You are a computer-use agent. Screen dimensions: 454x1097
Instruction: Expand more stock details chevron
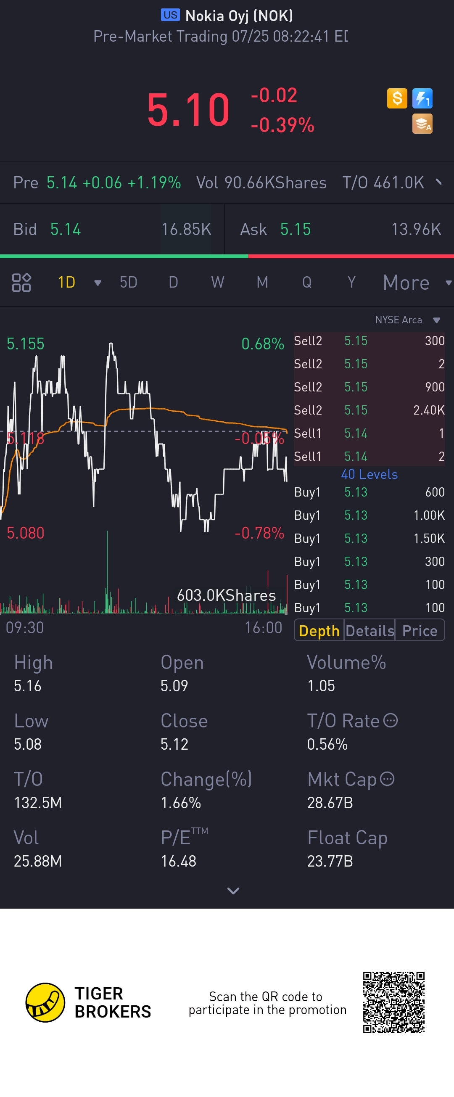click(233, 891)
